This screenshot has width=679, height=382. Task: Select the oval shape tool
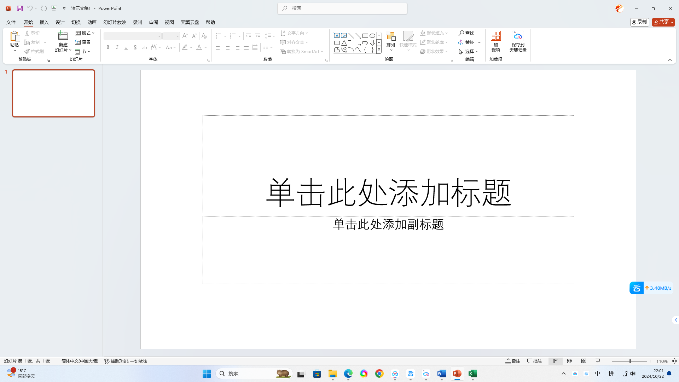(372, 35)
